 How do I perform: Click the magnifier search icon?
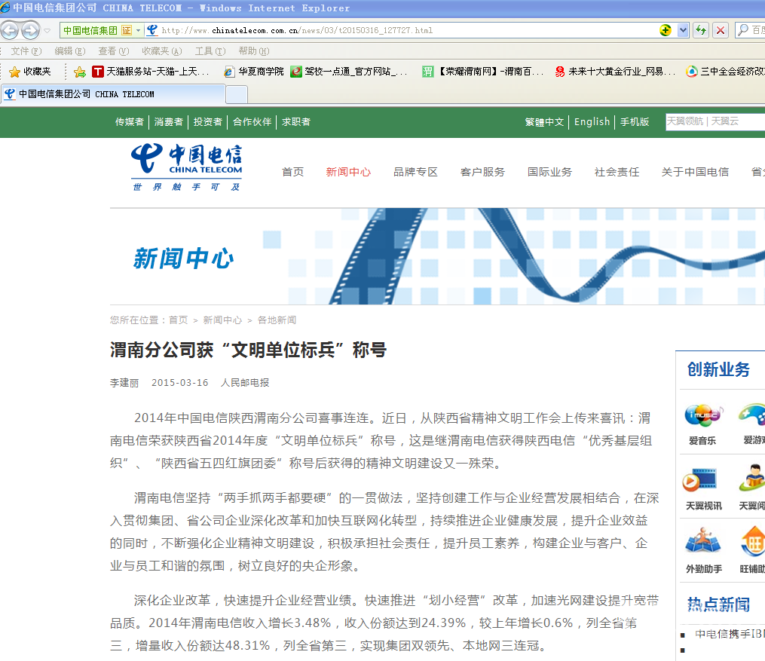coord(743,30)
